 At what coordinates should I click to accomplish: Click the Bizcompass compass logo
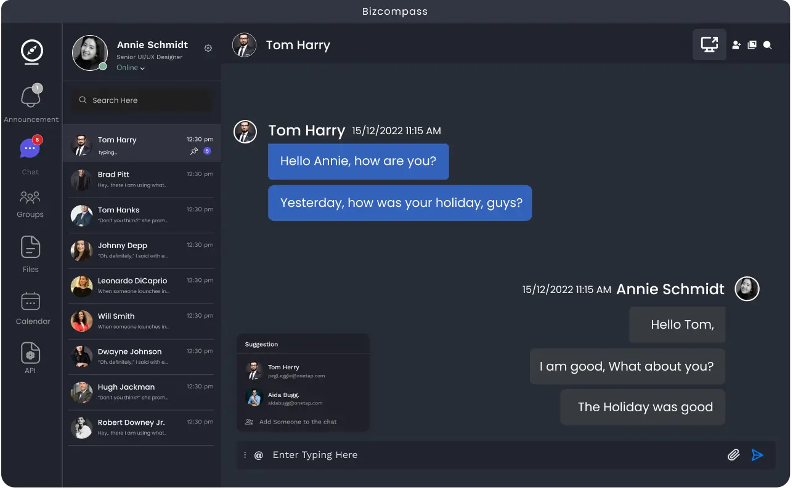point(31,51)
